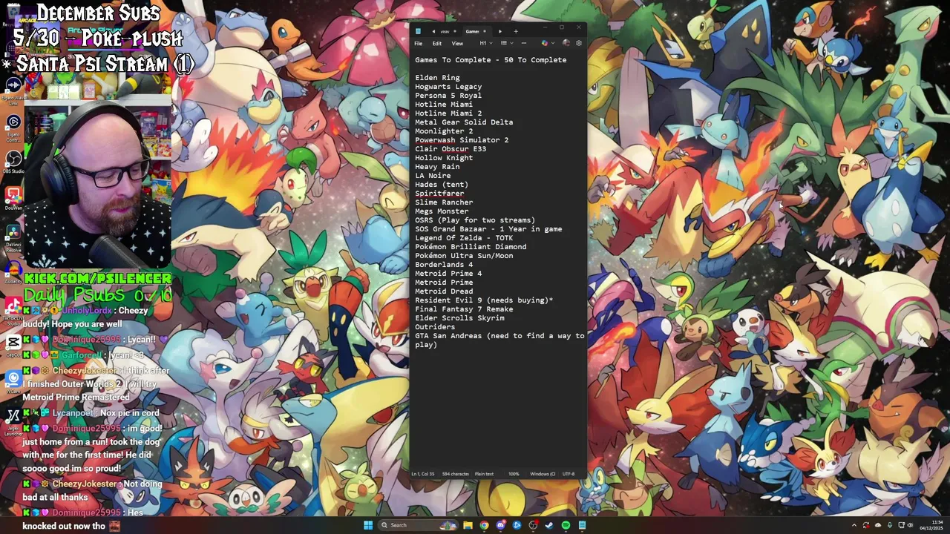Screen dimensions: 950x534
Task: Click the microphone tray icon
Action: (890, 525)
